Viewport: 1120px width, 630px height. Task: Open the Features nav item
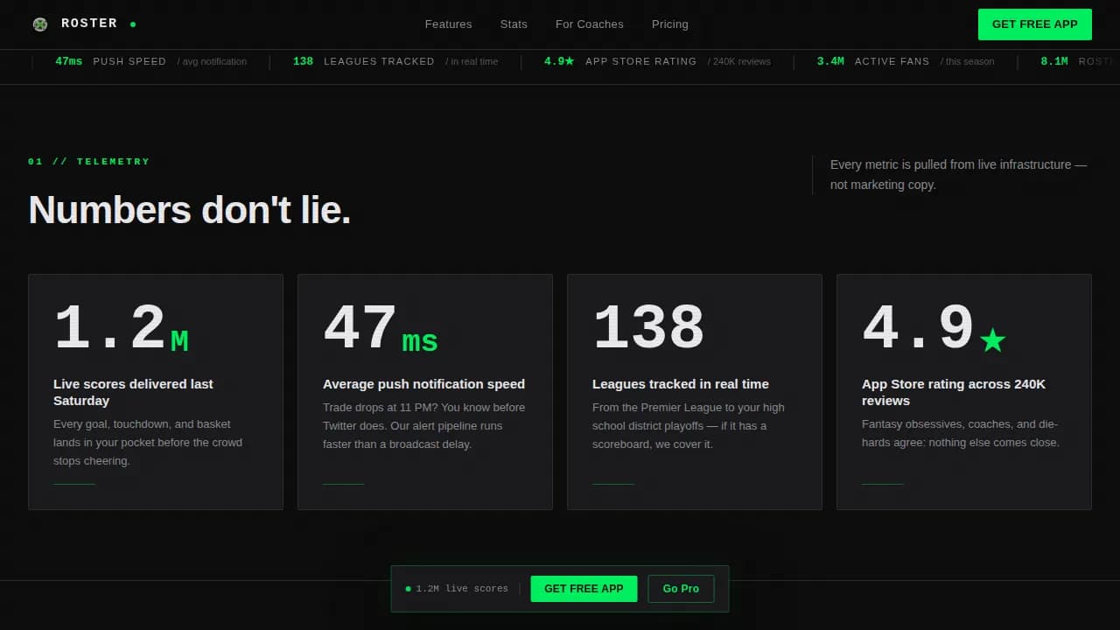[x=448, y=24]
